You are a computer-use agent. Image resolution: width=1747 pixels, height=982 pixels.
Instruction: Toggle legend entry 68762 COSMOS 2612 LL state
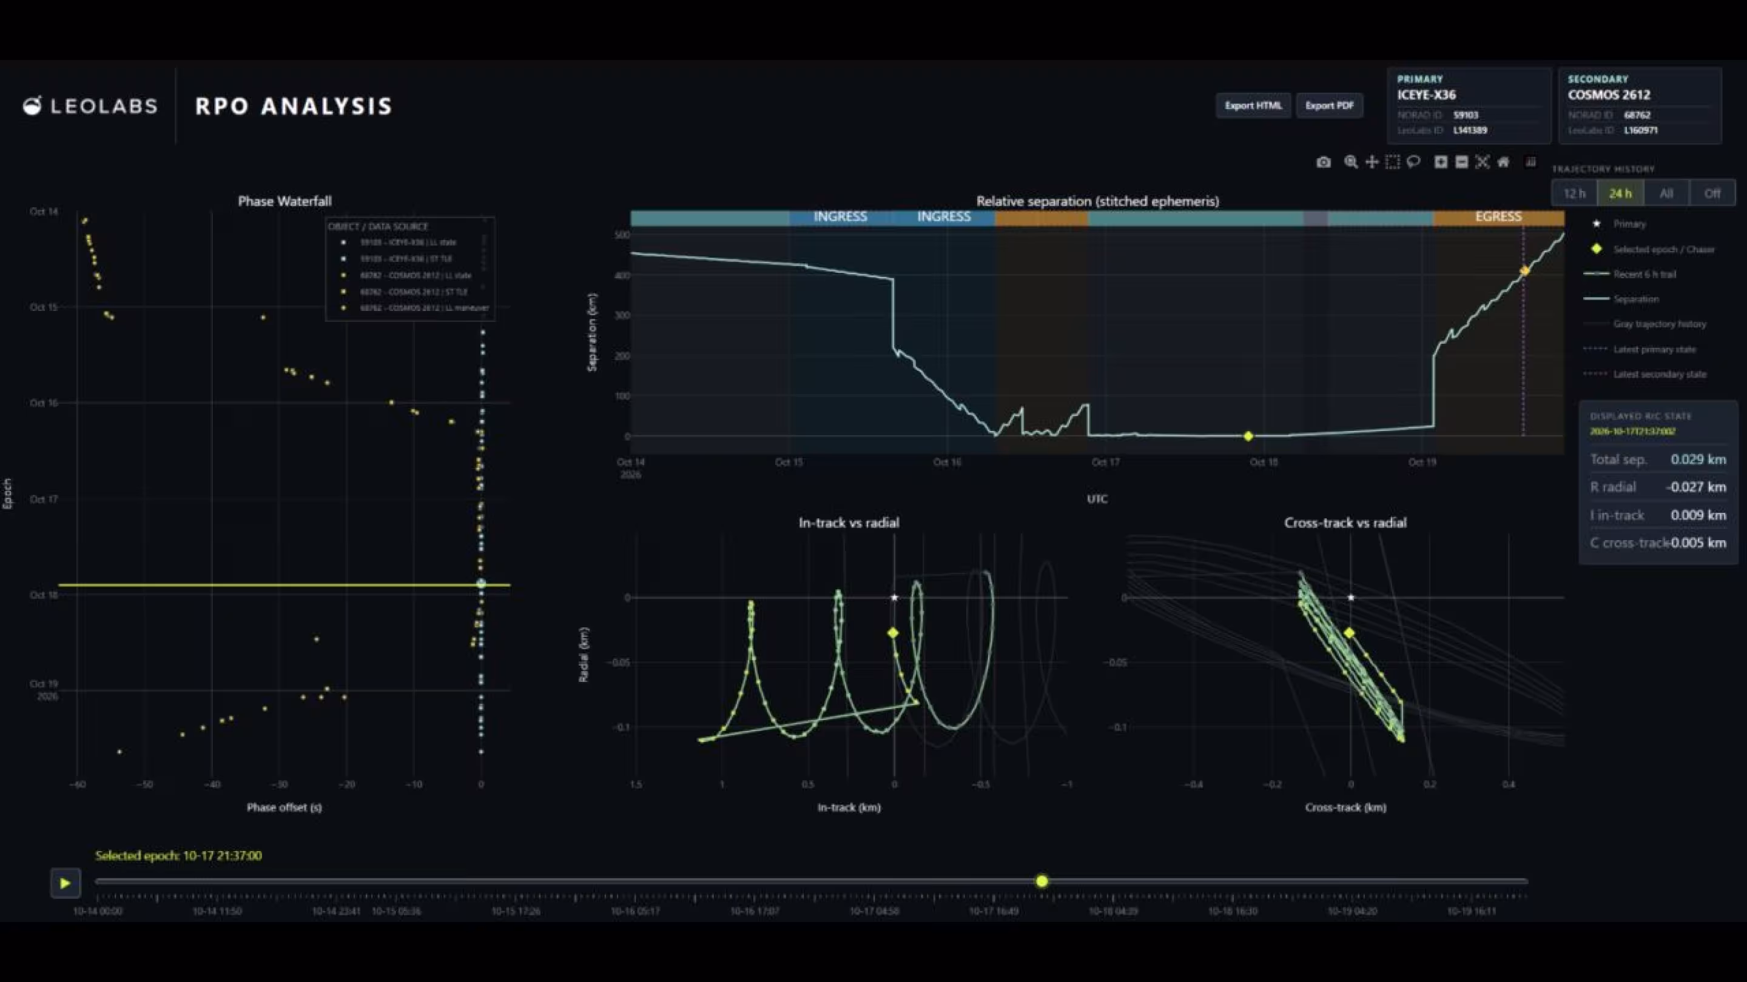pos(407,275)
